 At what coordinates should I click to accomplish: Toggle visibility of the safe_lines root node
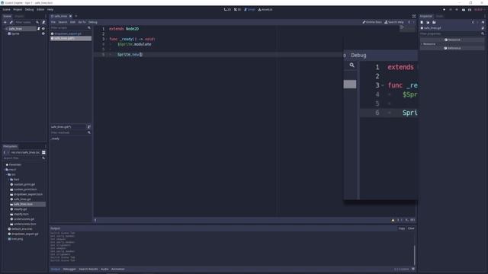point(43,29)
